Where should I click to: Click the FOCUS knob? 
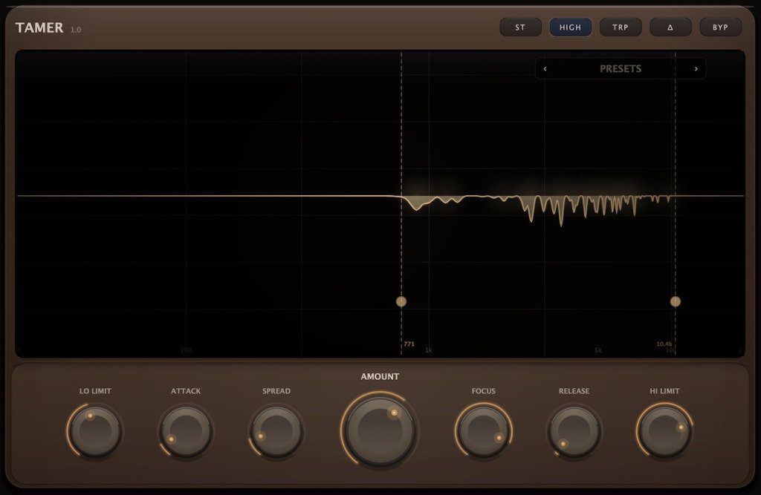click(x=483, y=430)
